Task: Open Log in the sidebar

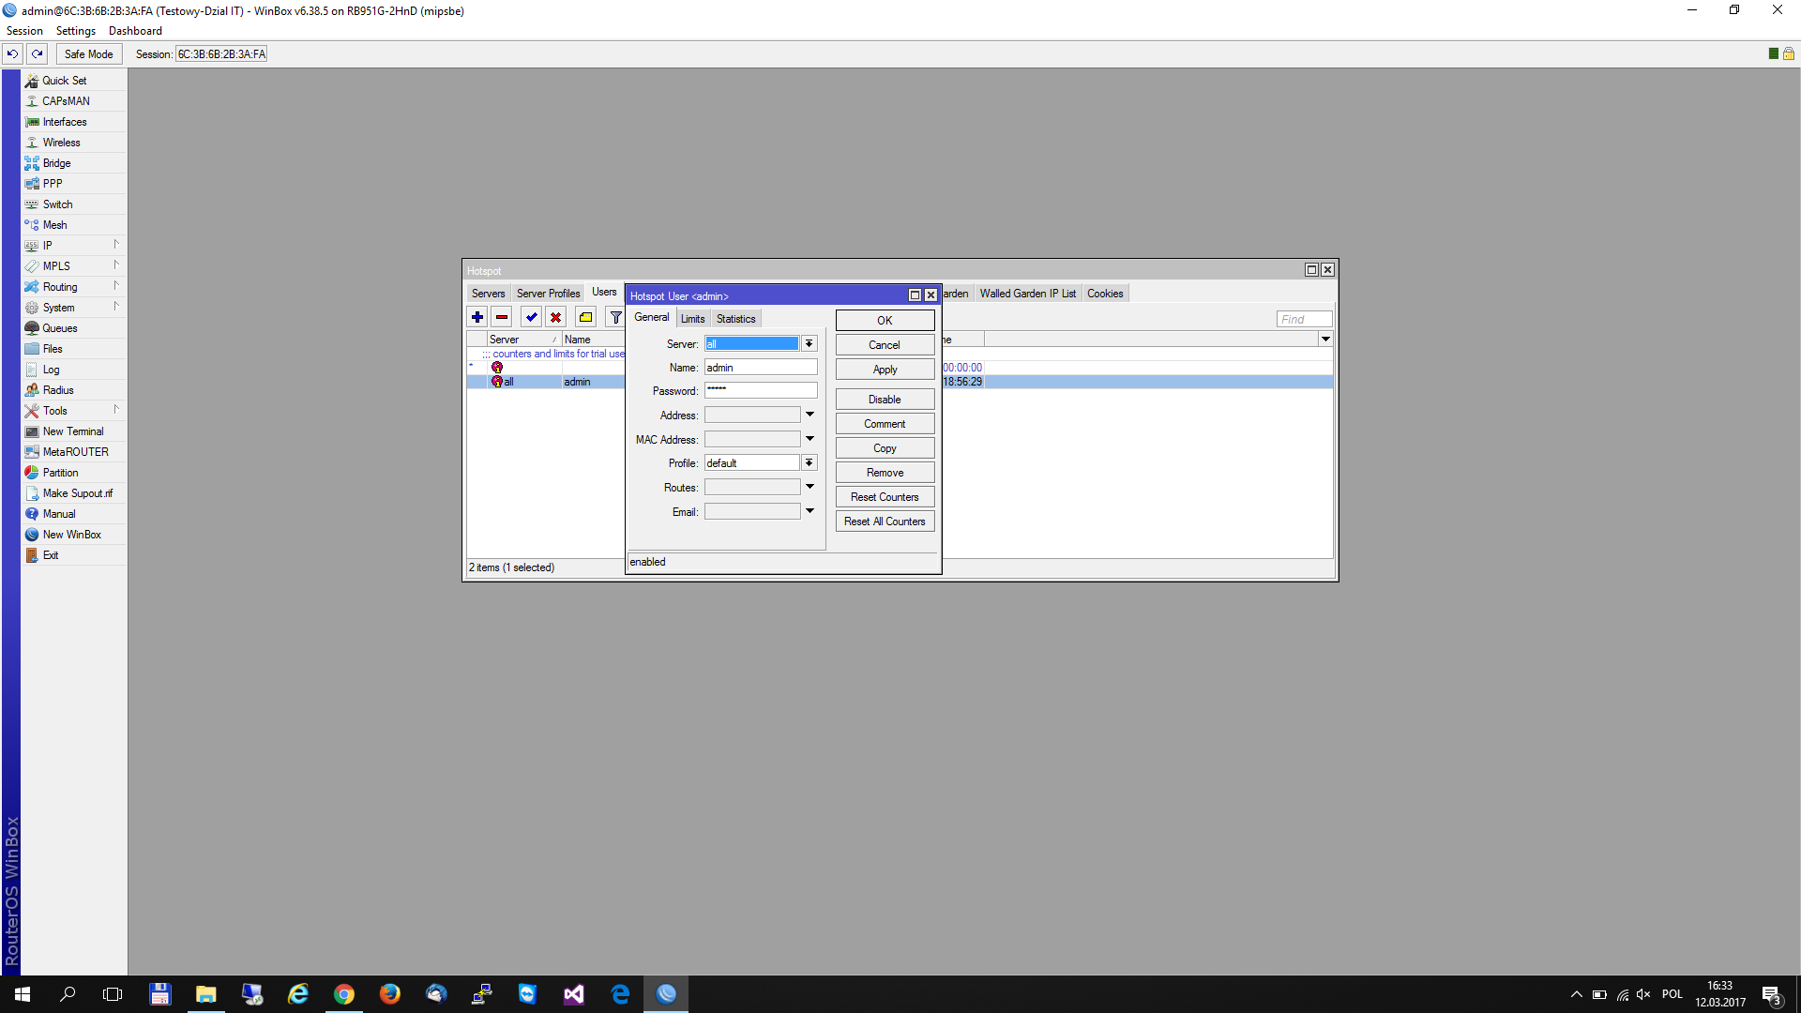Action: pyautogui.click(x=74, y=370)
